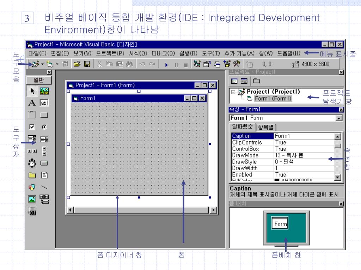Click the Cut scissors toolbar icon
This screenshot has width=361, height=270.
pyautogui.click(x=99, y=64)
